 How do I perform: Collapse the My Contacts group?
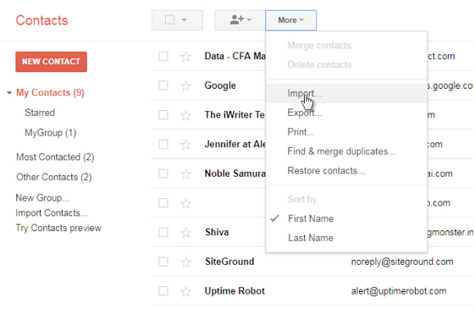9,92
